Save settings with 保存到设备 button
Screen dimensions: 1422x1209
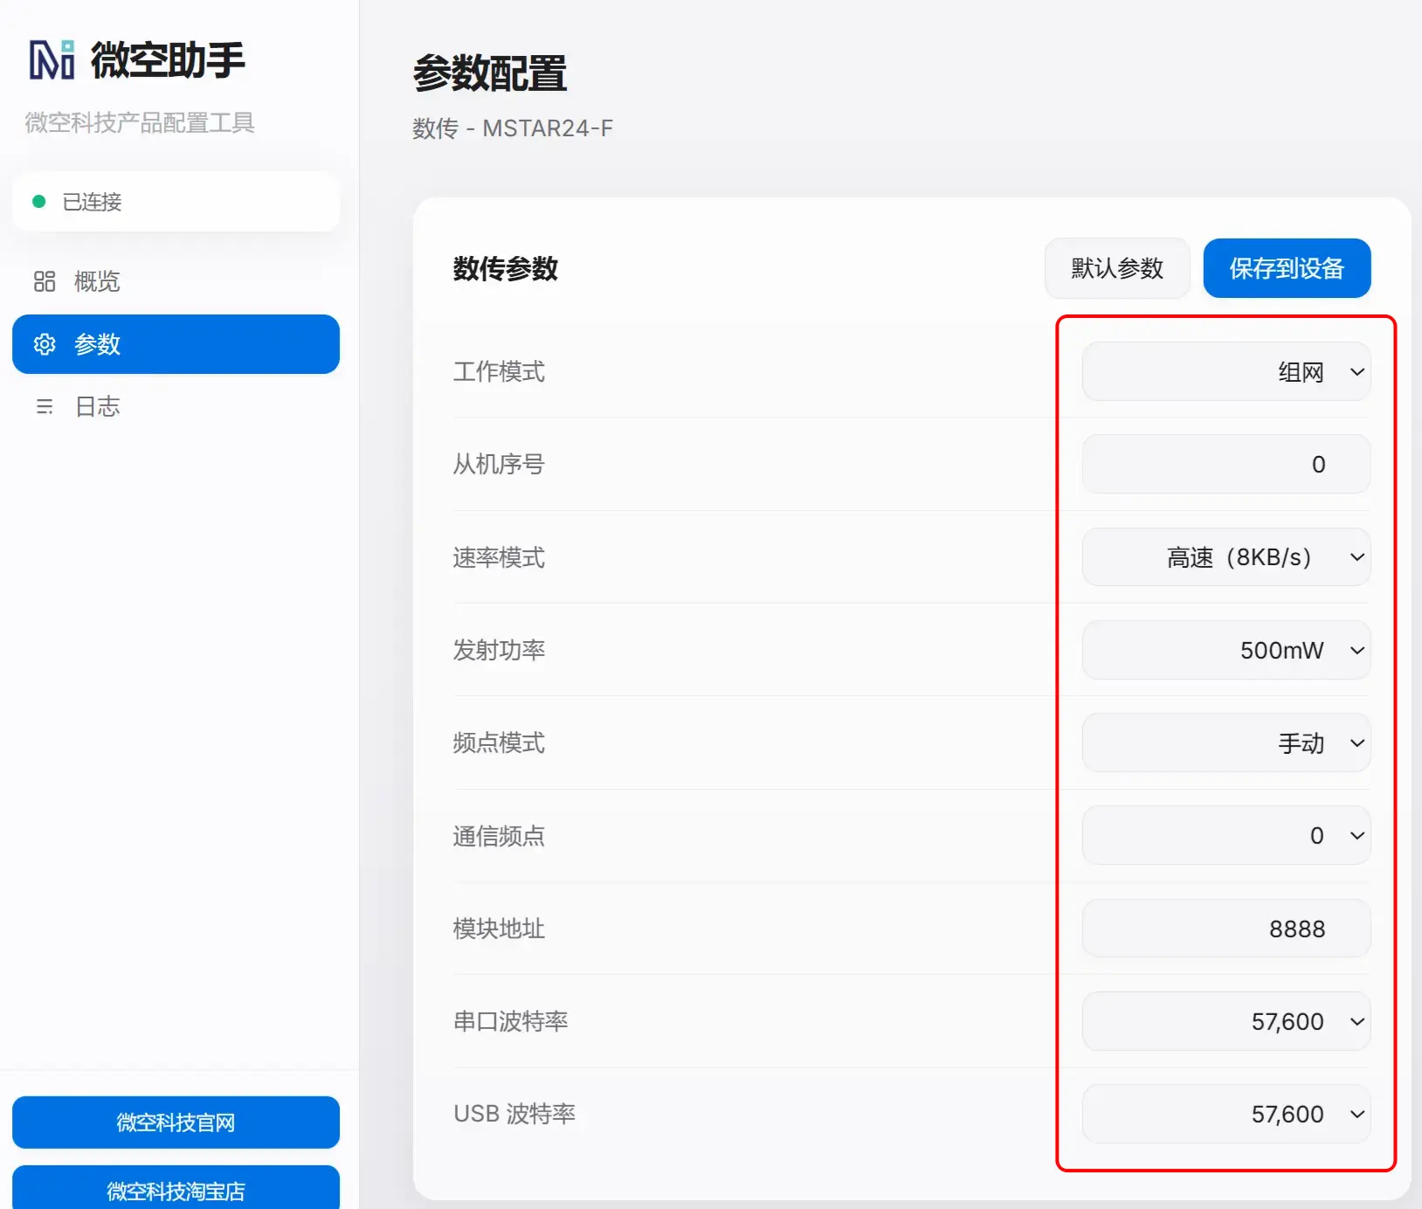(x=1287, y=268)
